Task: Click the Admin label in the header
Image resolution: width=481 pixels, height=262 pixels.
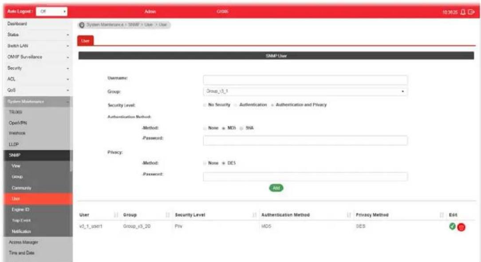Action: tap(150, 12)
